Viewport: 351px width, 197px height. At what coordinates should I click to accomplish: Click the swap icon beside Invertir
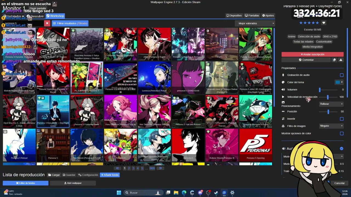283,119
